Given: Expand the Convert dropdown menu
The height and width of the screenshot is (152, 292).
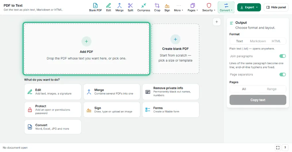Looking at the screenshot, I should pyautogui.click(x=226, y=7).
